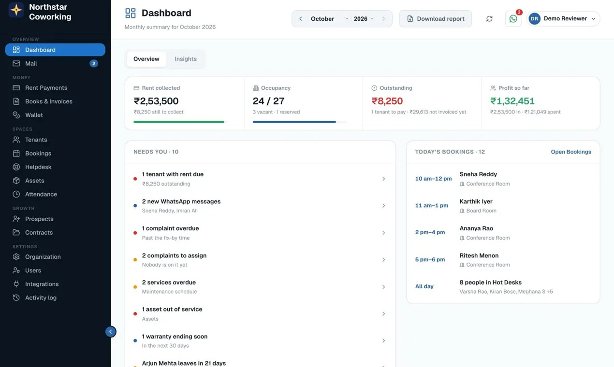Collapse the sidebar with round arrow button
This screenshot has height=367, width=614.
point(111,332)
